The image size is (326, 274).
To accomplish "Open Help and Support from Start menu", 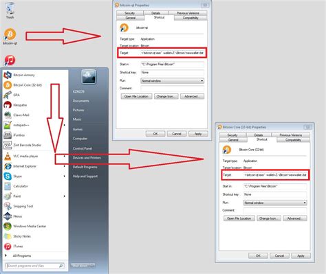I will click(85, 176).
